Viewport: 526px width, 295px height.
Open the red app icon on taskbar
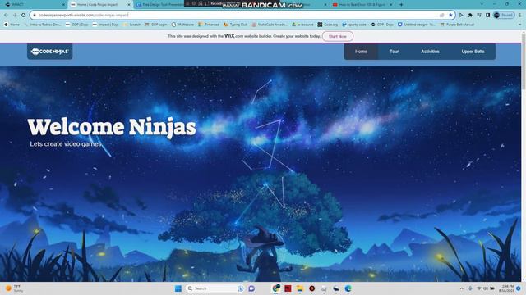[288, 288]
